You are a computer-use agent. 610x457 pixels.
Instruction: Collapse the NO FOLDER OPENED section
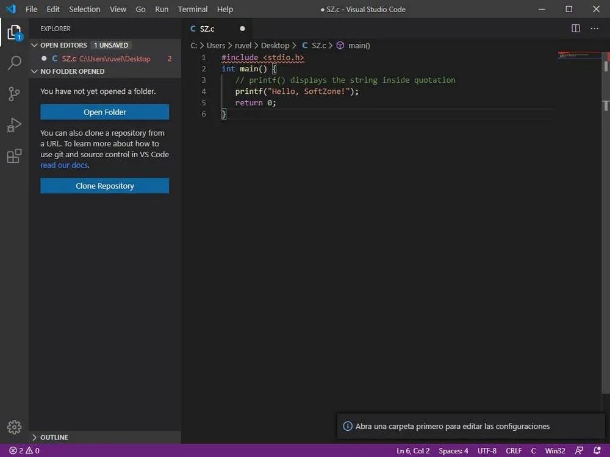pyautogui.click(x=35, y=71)
